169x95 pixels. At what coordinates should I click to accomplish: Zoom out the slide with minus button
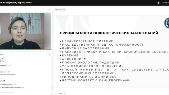point(56,94)
